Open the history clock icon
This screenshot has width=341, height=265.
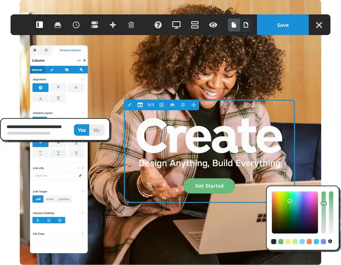click(x=76, y=25)
